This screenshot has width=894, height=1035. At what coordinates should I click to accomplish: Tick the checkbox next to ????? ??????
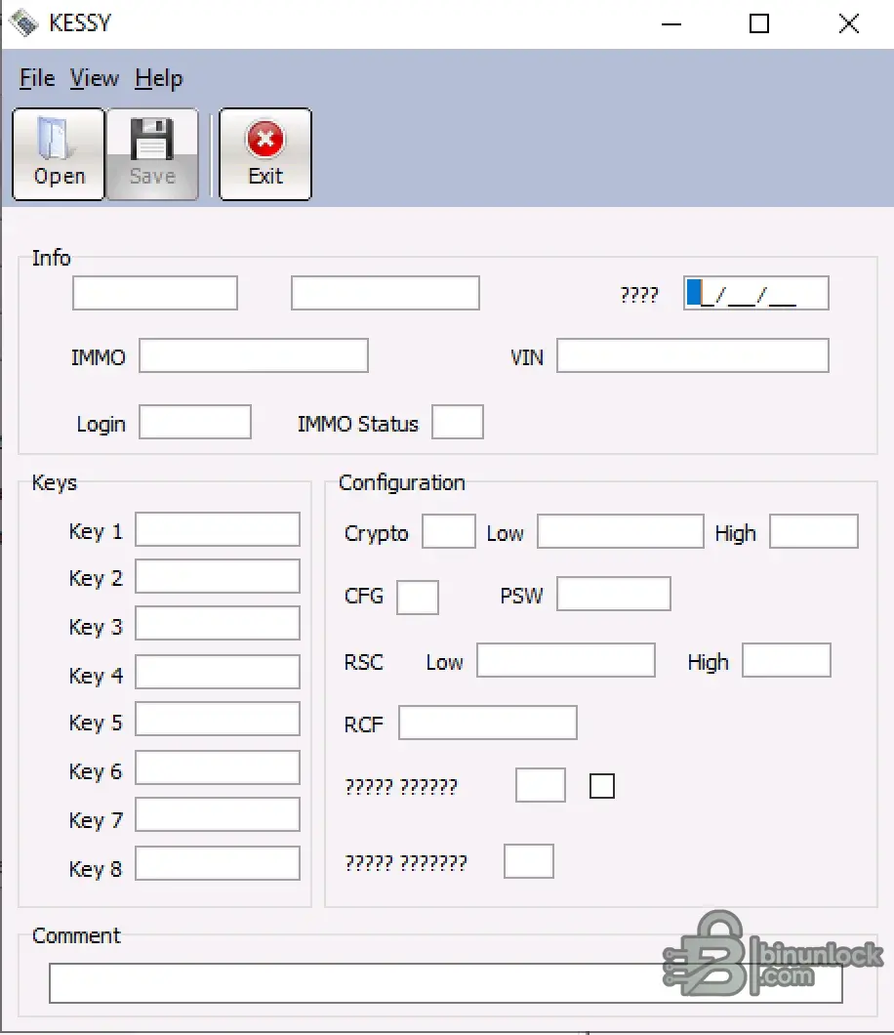click(602, 786)
